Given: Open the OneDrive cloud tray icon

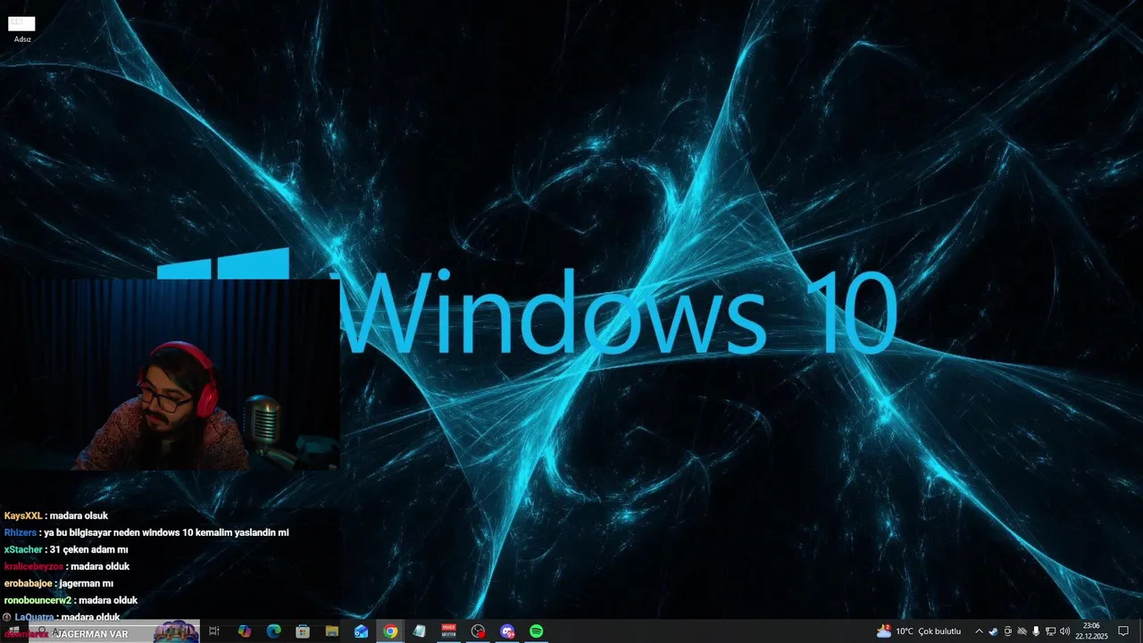Looking at the screenshot, I should [x=1022, y=631].
